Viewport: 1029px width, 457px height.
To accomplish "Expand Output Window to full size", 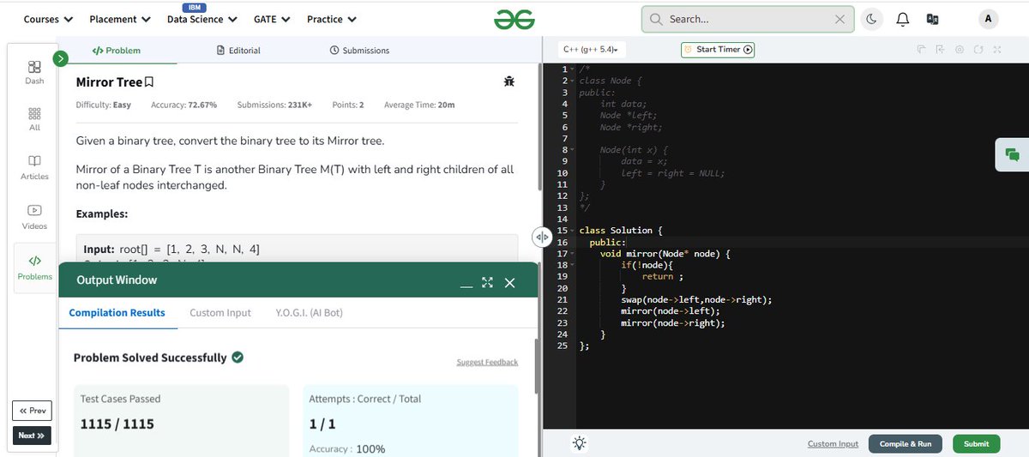I will 487,283.
